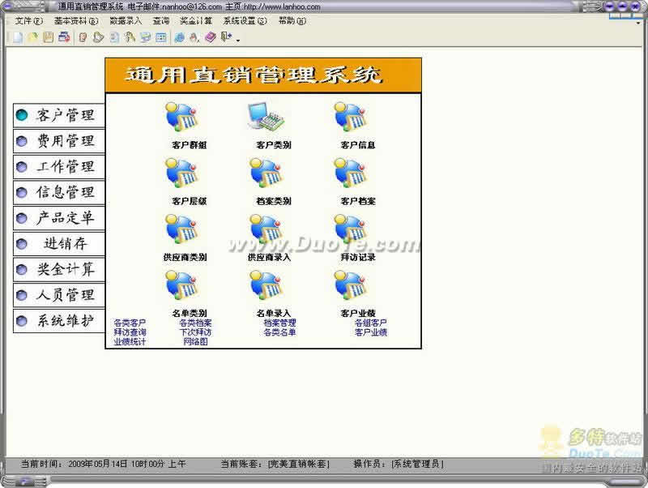Viewport: 648px width, 488px height.
Task: Open the 客户信息 module icon
Action: point(351,117)
